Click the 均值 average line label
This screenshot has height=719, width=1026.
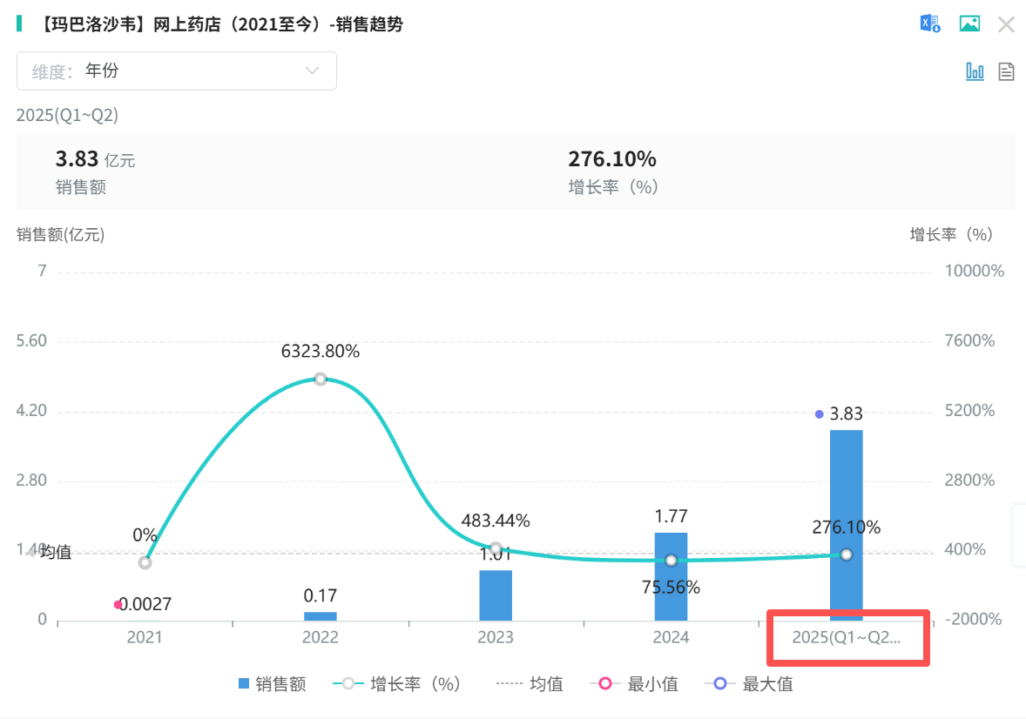tap(56, 552)
